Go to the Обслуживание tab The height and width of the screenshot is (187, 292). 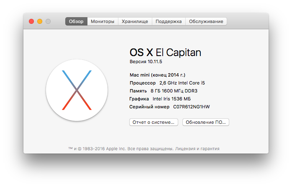tap(206, 21)
